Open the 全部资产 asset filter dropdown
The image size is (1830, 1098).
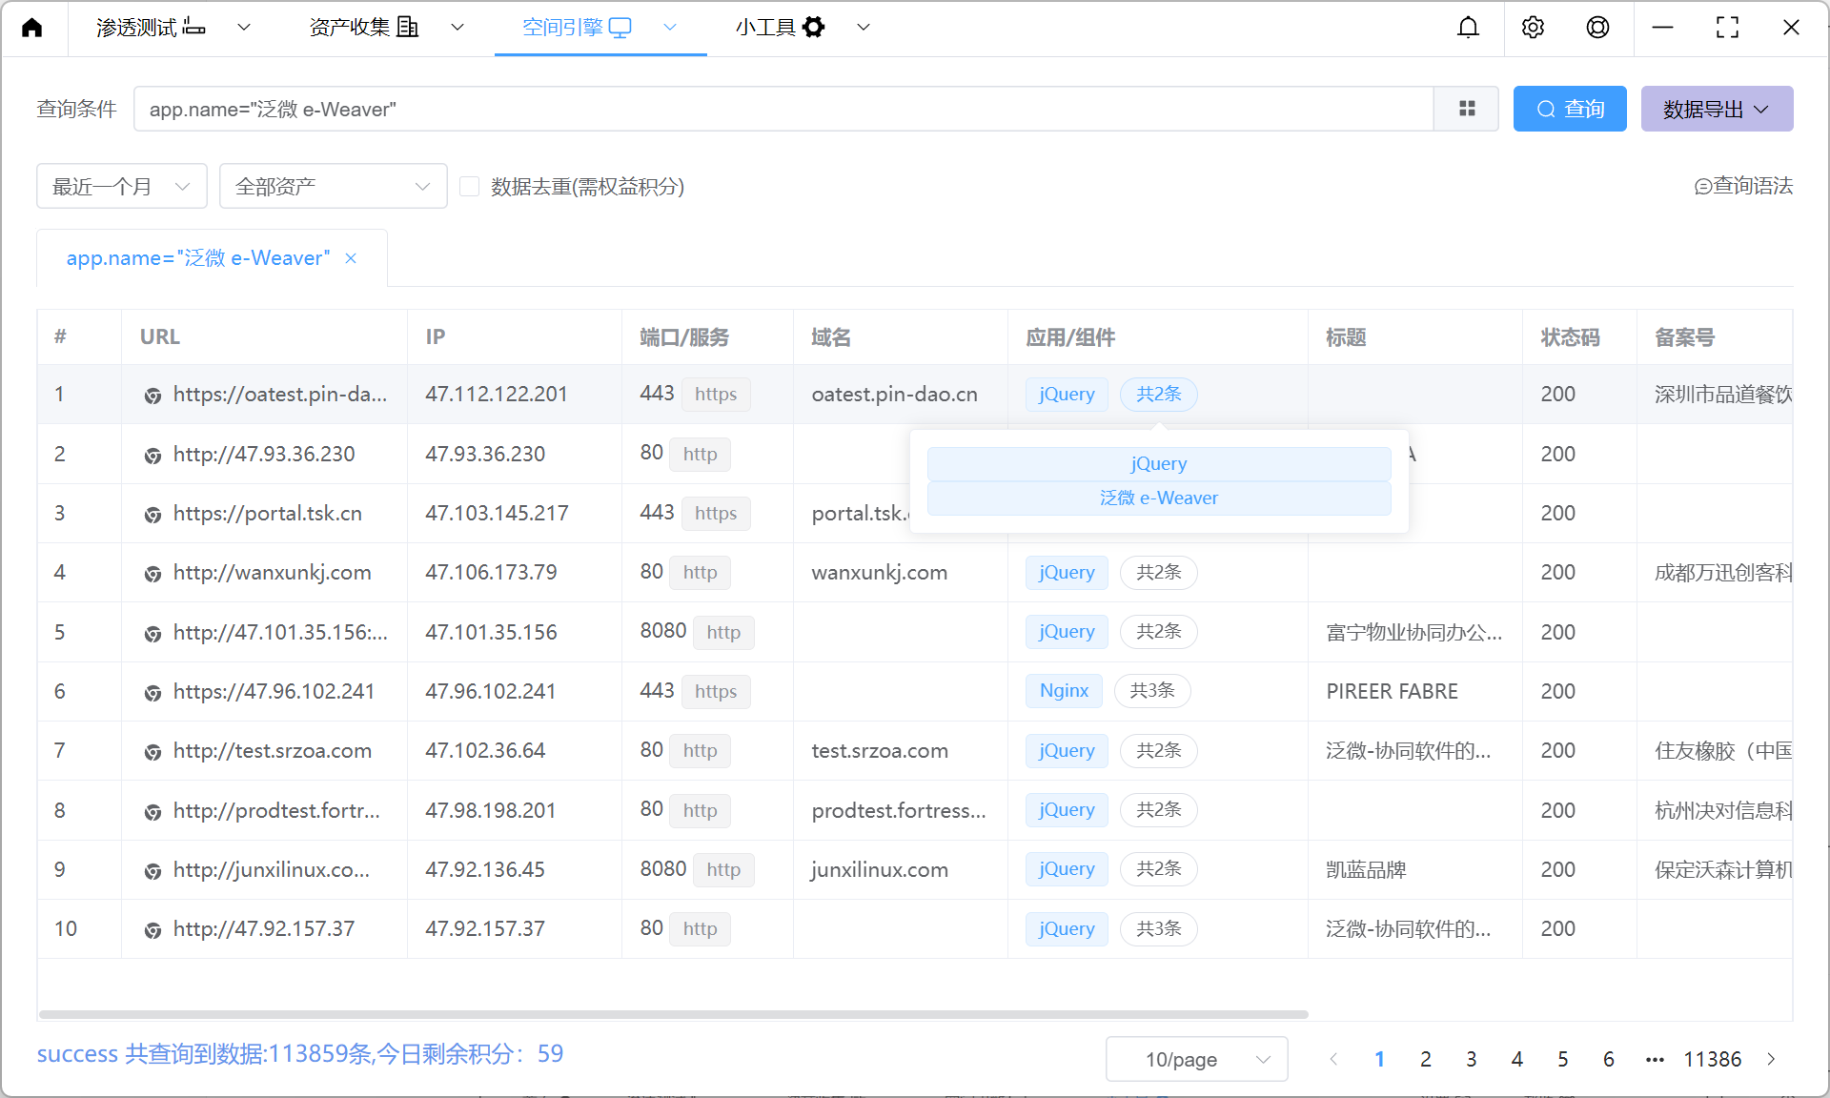[333, 187]
